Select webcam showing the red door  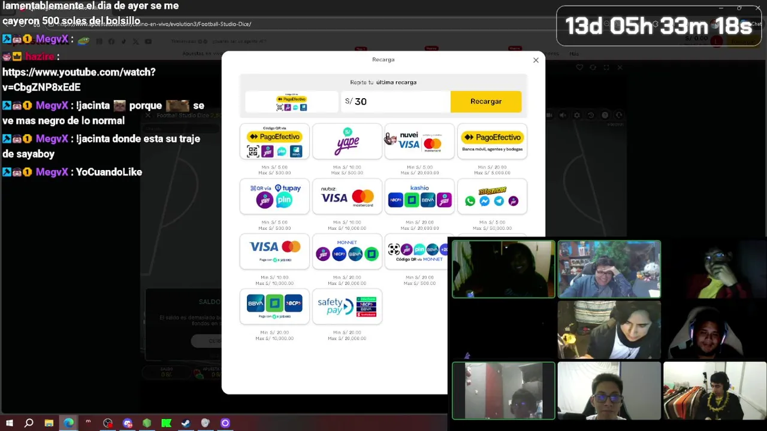(504, 390)
